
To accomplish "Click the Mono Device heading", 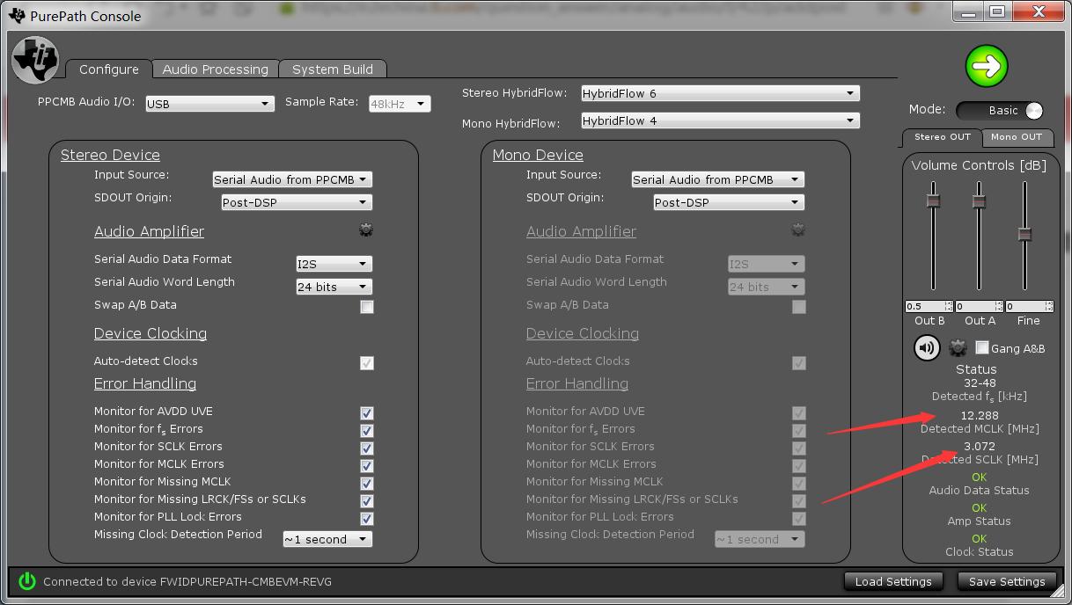I will point(538,155).
